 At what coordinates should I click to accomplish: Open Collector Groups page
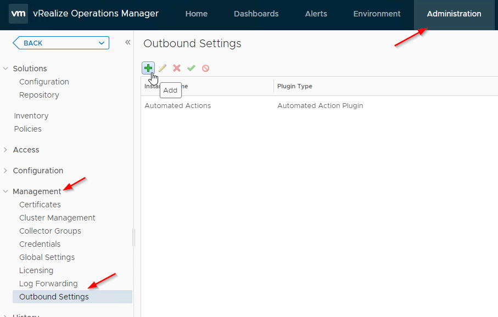50,231
